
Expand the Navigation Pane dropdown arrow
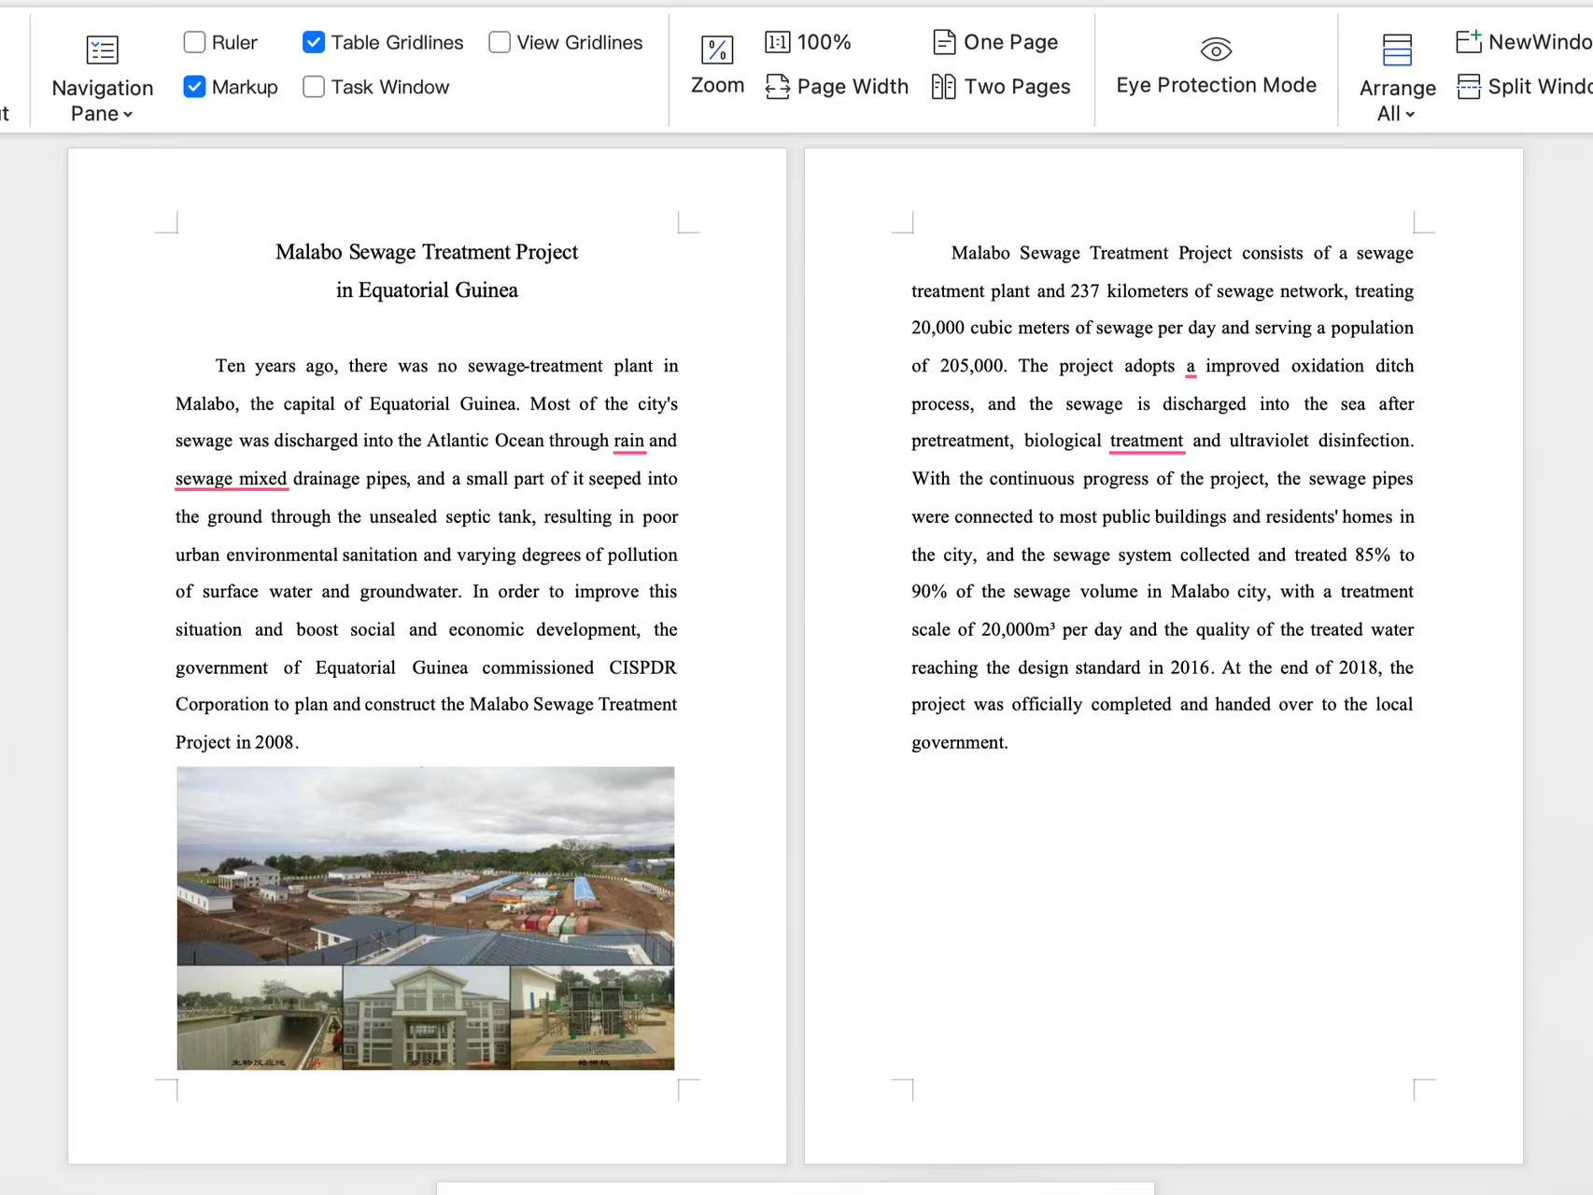pyautogui.click(x=128, y=115)
